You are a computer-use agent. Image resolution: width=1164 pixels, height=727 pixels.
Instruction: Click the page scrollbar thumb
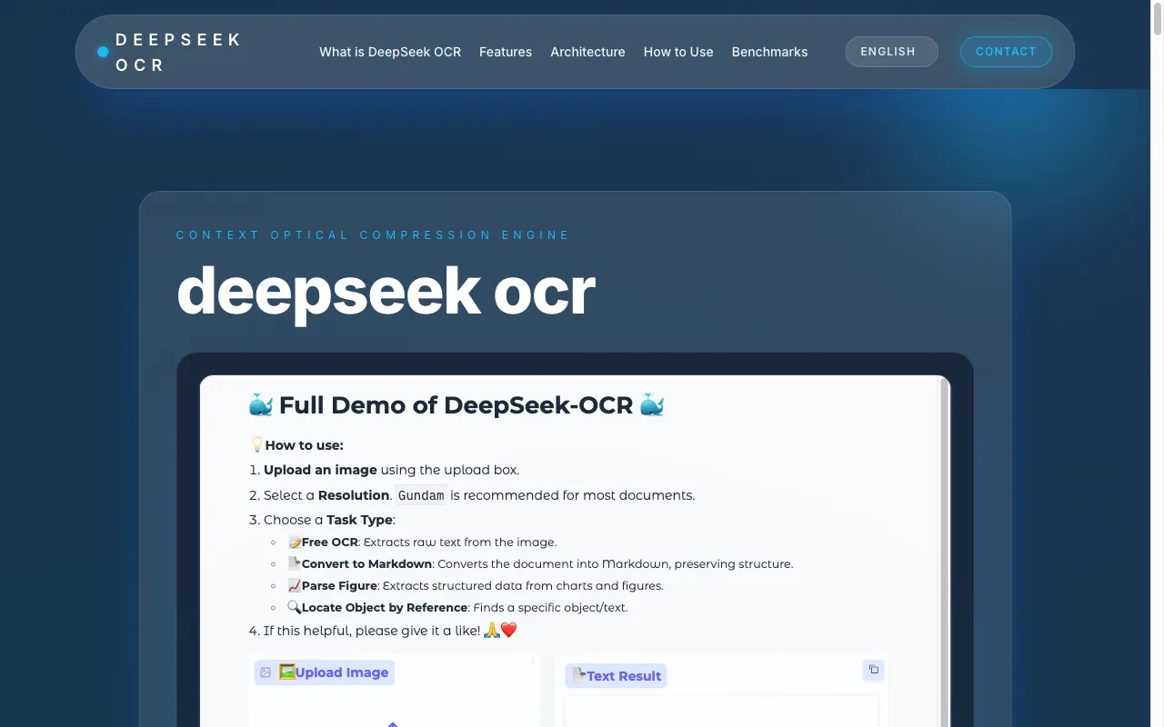coord(1158,18)
